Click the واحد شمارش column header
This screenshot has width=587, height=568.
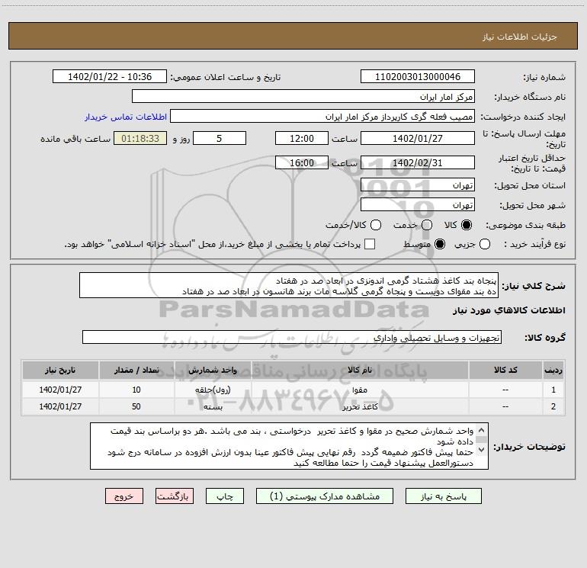pyautogui.click(x=213, y=370)
